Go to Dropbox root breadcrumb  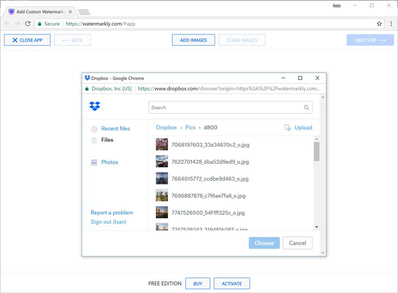pos(166,127)
